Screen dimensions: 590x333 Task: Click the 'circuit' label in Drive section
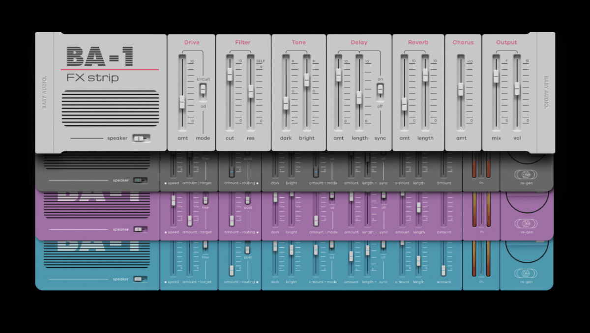click(x=203, y=79)
